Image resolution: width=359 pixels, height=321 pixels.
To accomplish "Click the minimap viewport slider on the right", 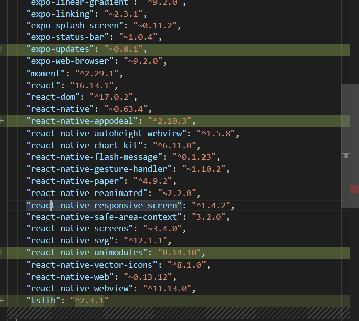I will pos(350,146).
